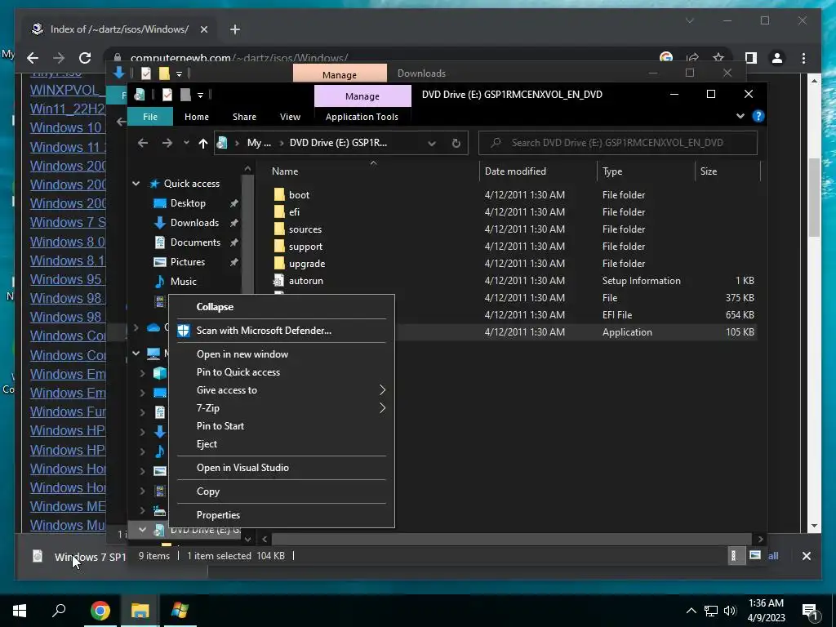Click the purple Manage contextual tab
836x627 pixels.
pyautogui.click(x=362, y=96)
